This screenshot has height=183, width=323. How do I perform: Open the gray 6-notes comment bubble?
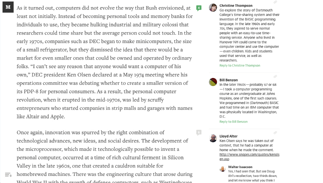point(199,133)
